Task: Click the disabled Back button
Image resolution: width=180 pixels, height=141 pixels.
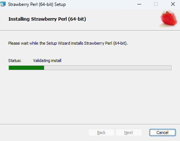Action: coord(101,133)
